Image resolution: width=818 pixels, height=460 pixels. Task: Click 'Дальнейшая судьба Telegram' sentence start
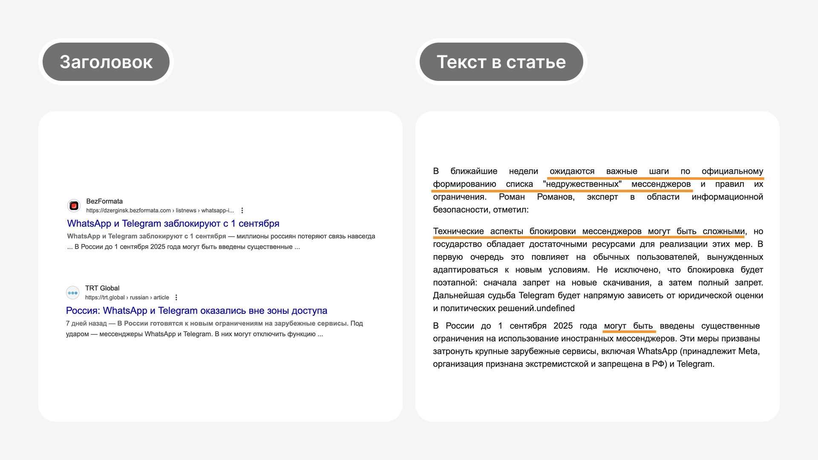pos(494,295)
